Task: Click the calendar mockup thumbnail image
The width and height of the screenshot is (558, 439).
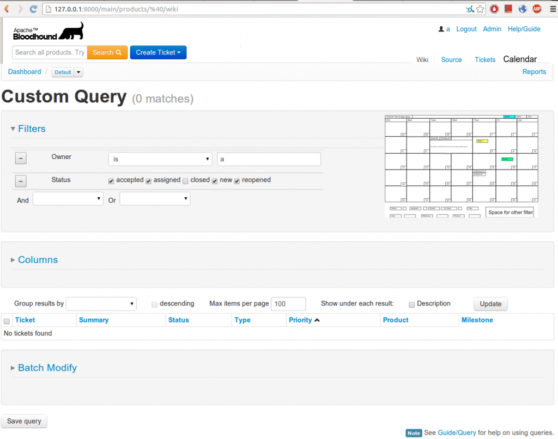Action: 461,166
